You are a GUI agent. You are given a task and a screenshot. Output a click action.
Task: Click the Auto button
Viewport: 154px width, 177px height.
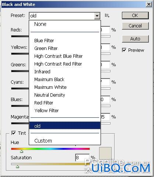[x=135, y=39]
